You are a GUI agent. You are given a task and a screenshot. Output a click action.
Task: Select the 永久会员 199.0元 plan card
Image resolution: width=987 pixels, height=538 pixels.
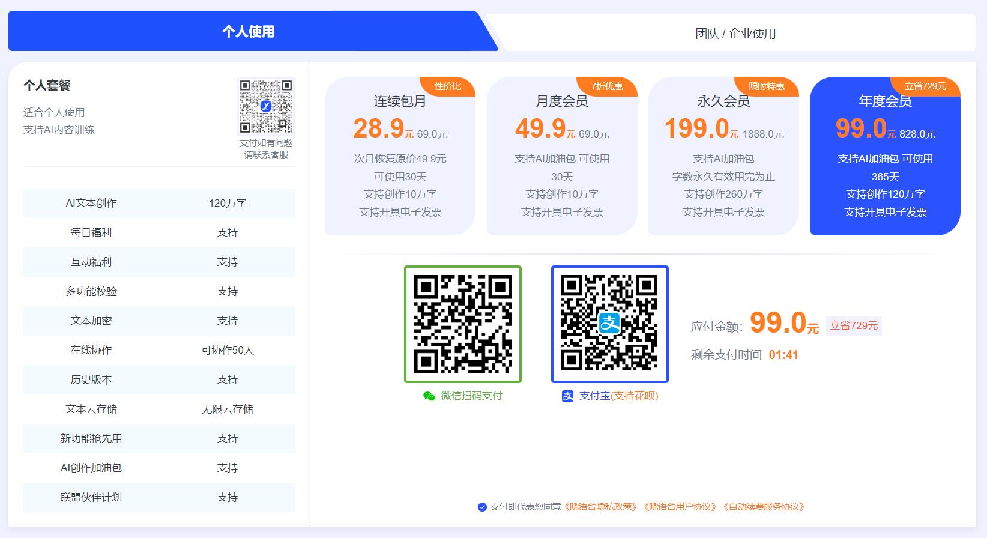tap(723, 156)
